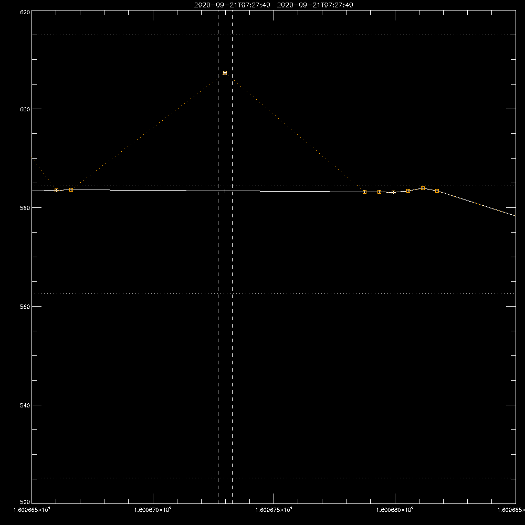
Task: Click the y-axis label 540
Action: 25,405
